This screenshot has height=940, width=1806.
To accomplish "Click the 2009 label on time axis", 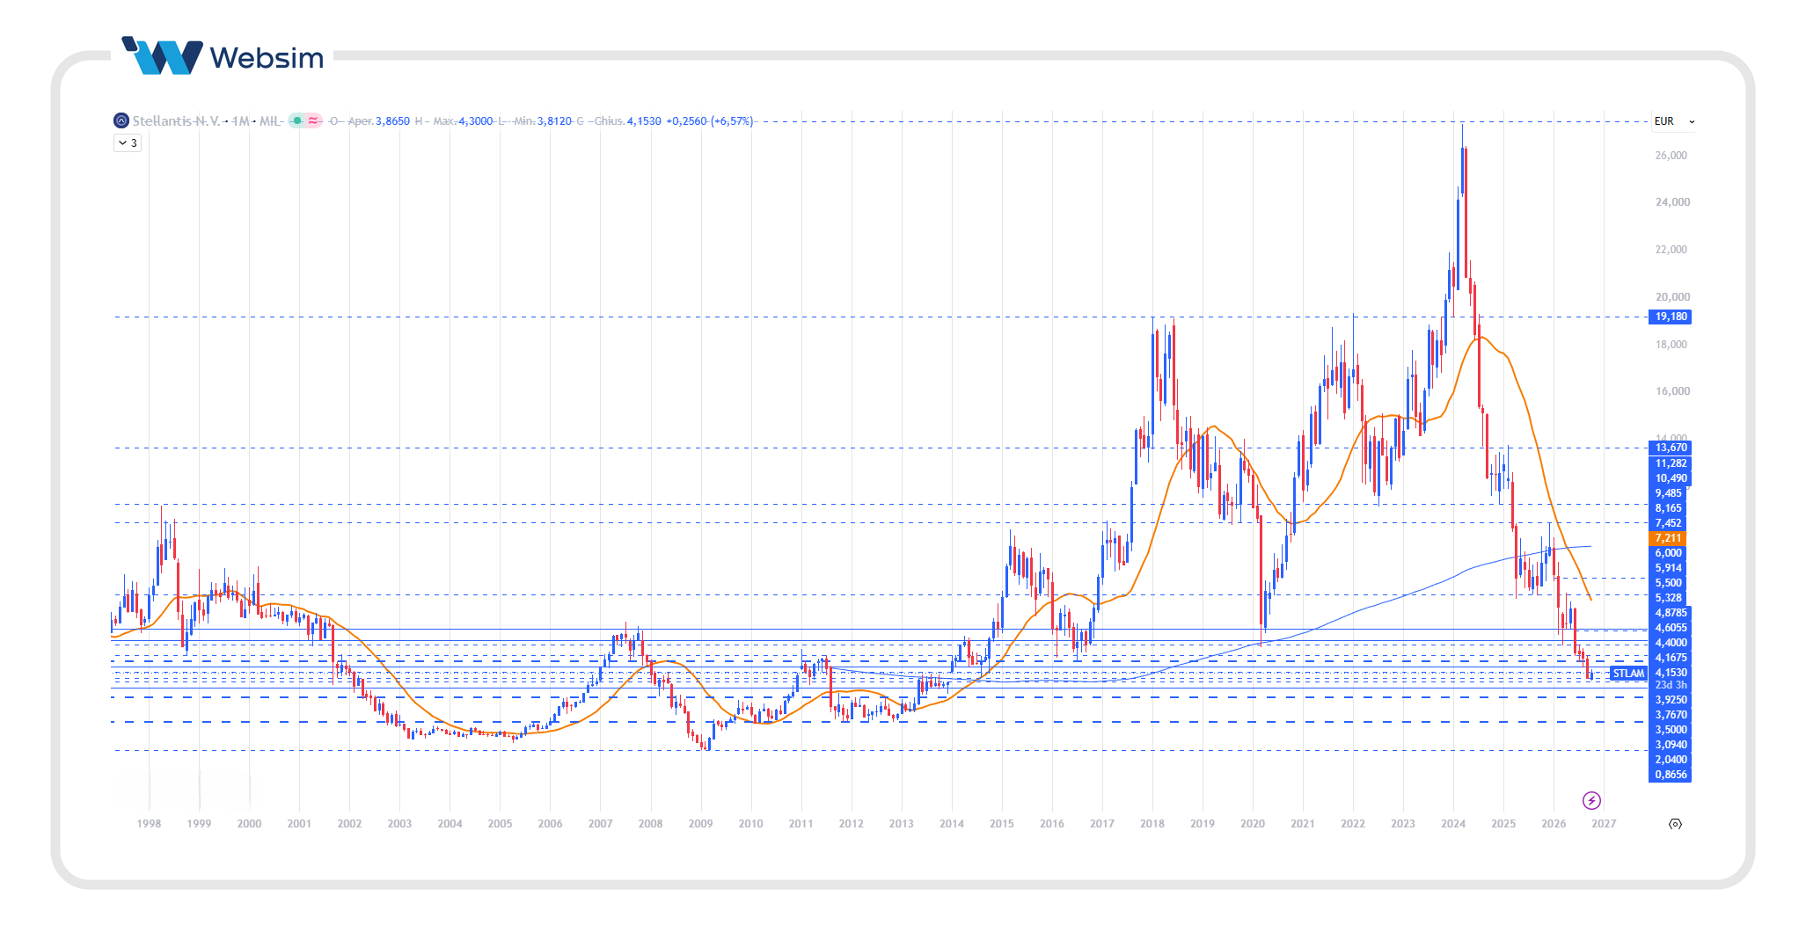I will coord(700,824).
